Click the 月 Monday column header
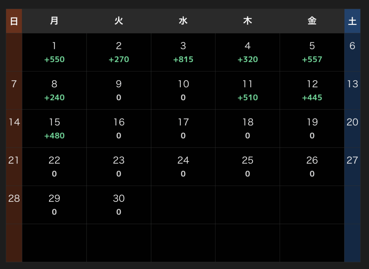 coord(54,21)
